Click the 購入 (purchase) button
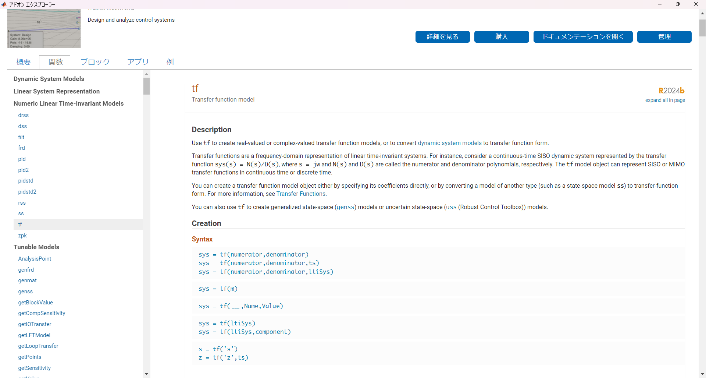Image resolution: width=706 pixels, height=378 pixels. click(x=502, y=37)
